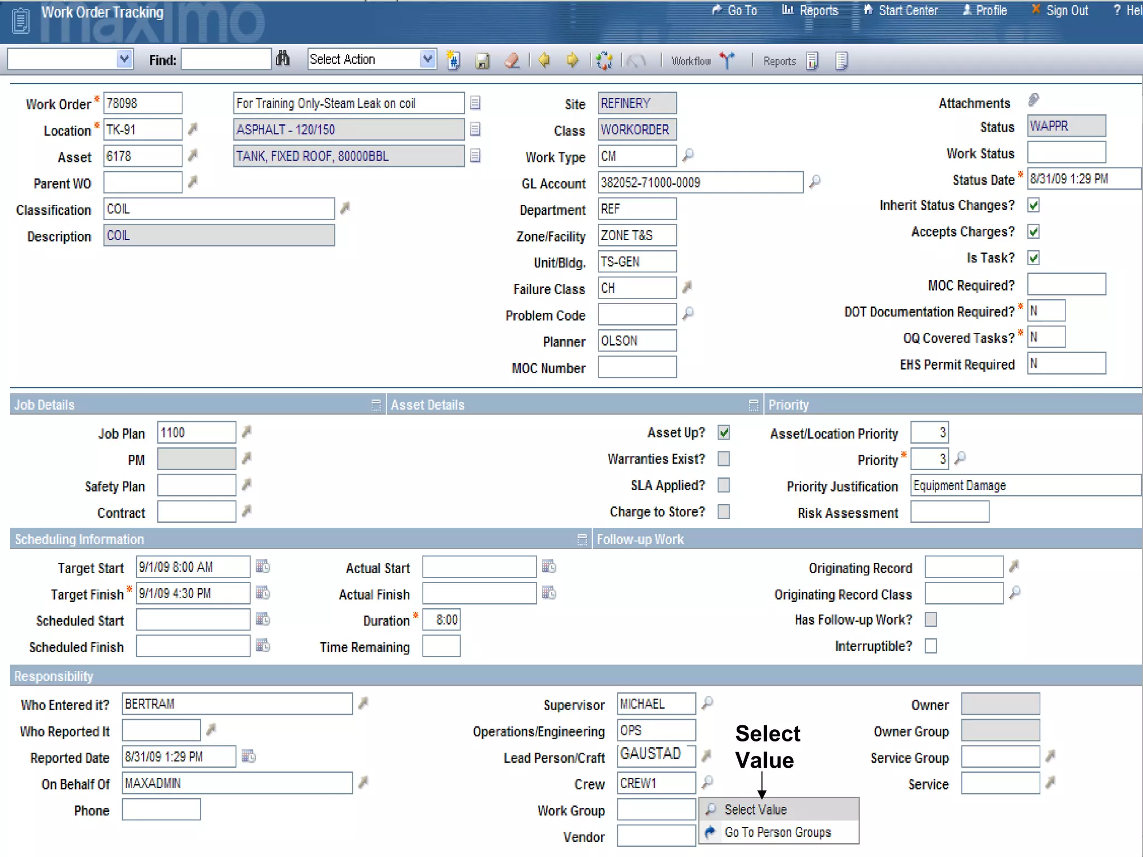Choose Go To Person Groups option

(x=777, y=832)
